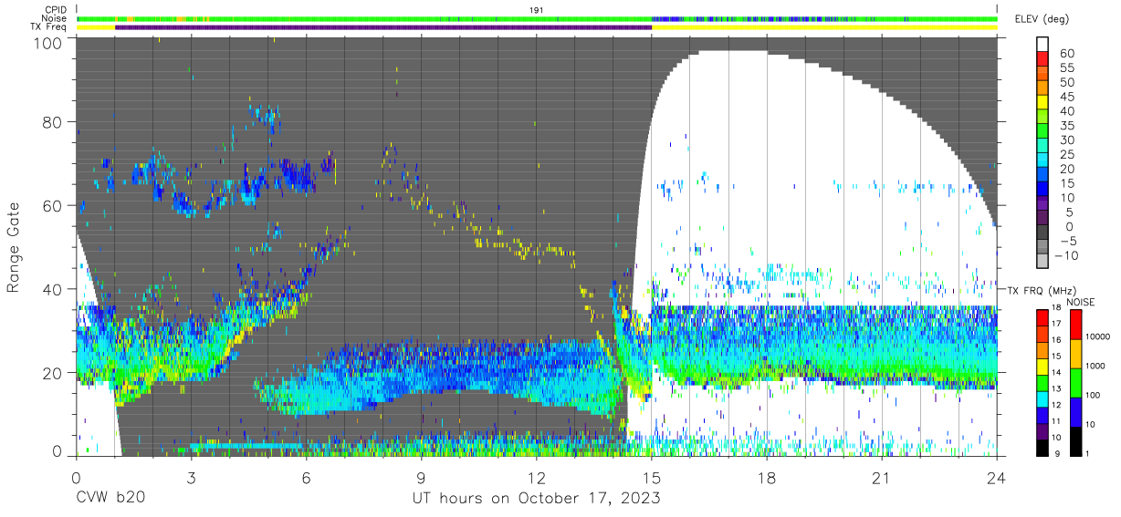Click the x-axis tick label '15'
This screenshot has height=517, width=1121.
click(x=652, y=478)
